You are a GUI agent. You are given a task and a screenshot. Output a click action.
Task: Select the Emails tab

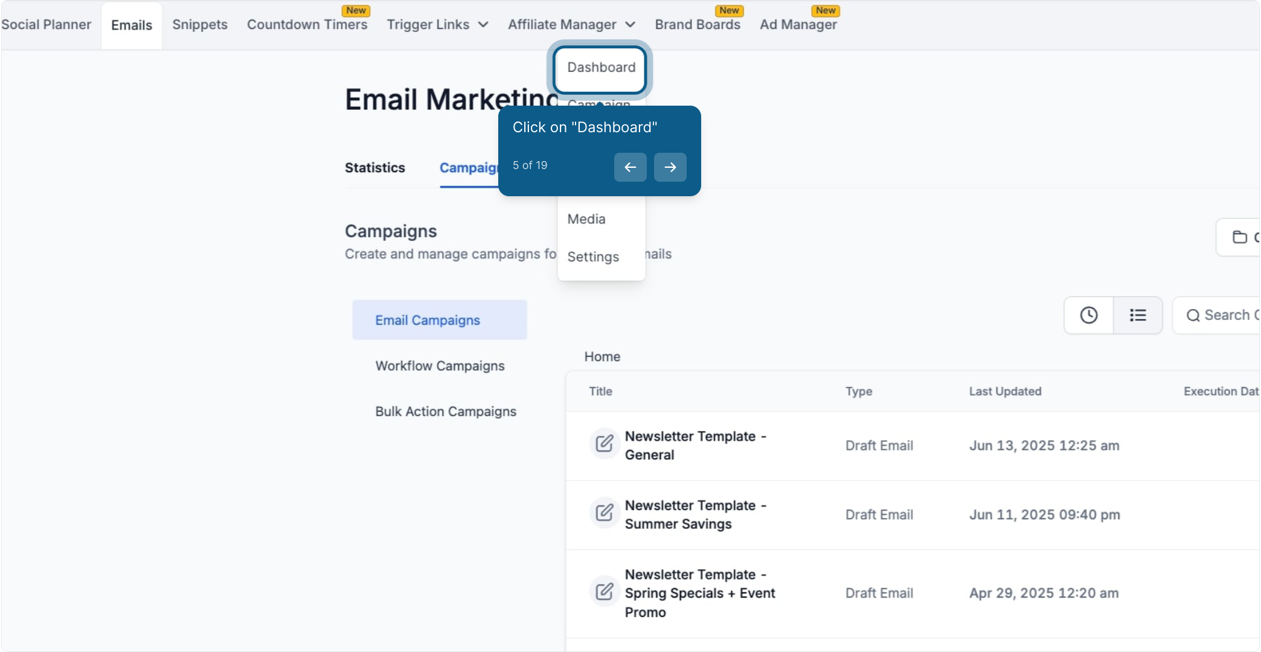pos(132,25)
